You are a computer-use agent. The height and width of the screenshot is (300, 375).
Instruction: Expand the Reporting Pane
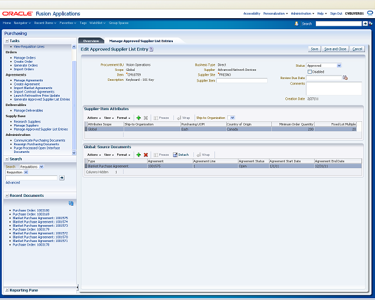[7, 290]
